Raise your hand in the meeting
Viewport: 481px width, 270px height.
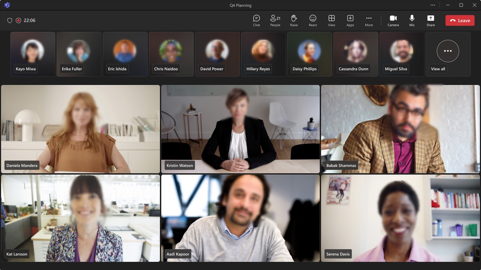point(294,21)
